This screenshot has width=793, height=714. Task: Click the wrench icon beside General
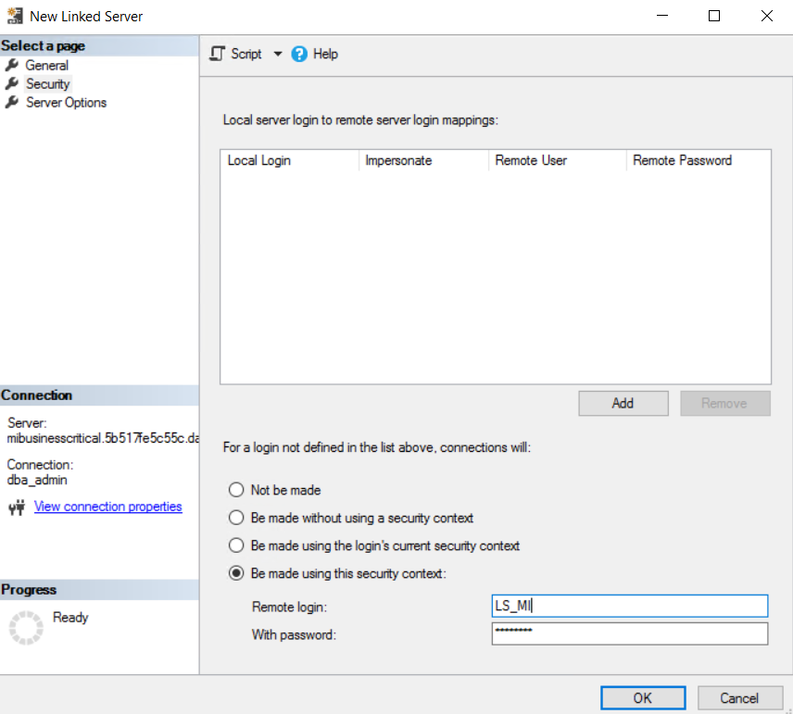(x=12, y=66)
